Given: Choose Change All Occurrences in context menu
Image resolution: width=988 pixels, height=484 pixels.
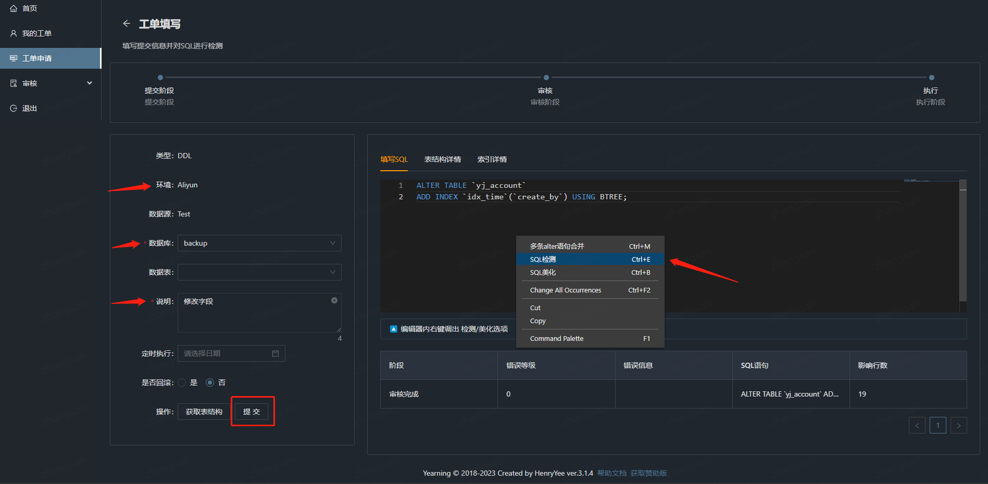Looking at the screenshot, I should point(590,290).
